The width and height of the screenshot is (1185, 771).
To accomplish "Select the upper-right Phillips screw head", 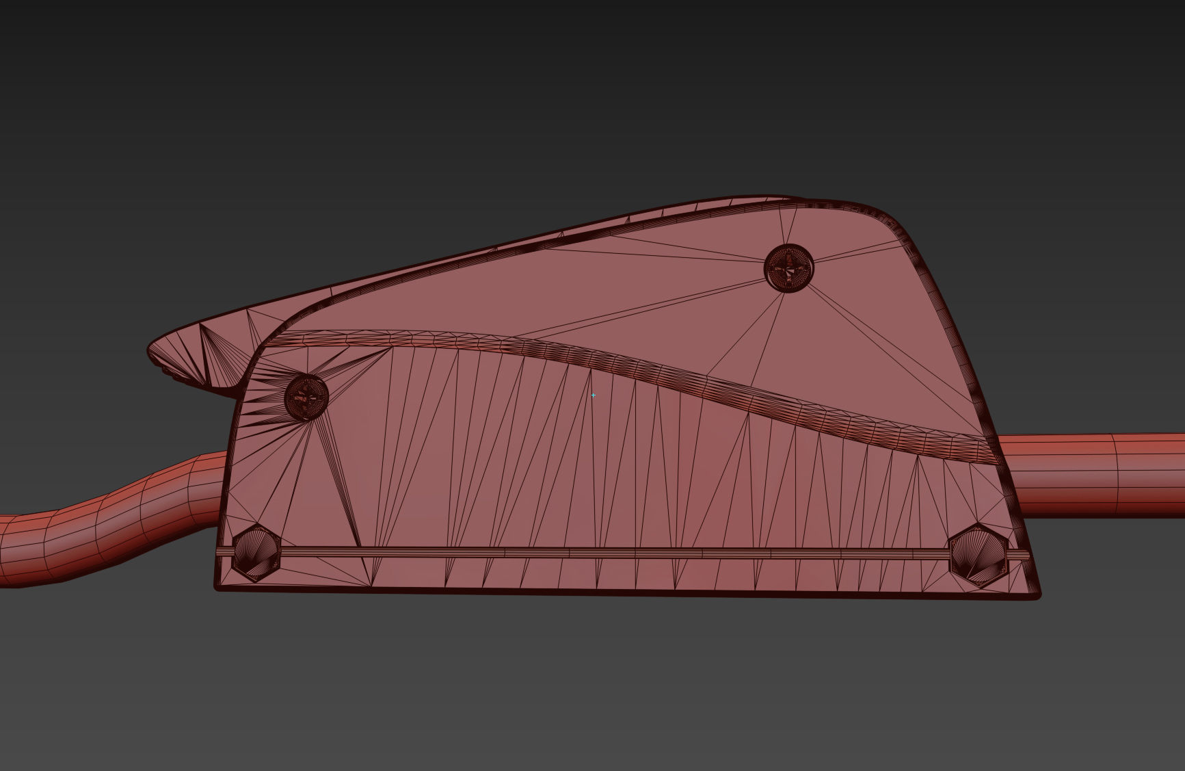I will 789,267.
